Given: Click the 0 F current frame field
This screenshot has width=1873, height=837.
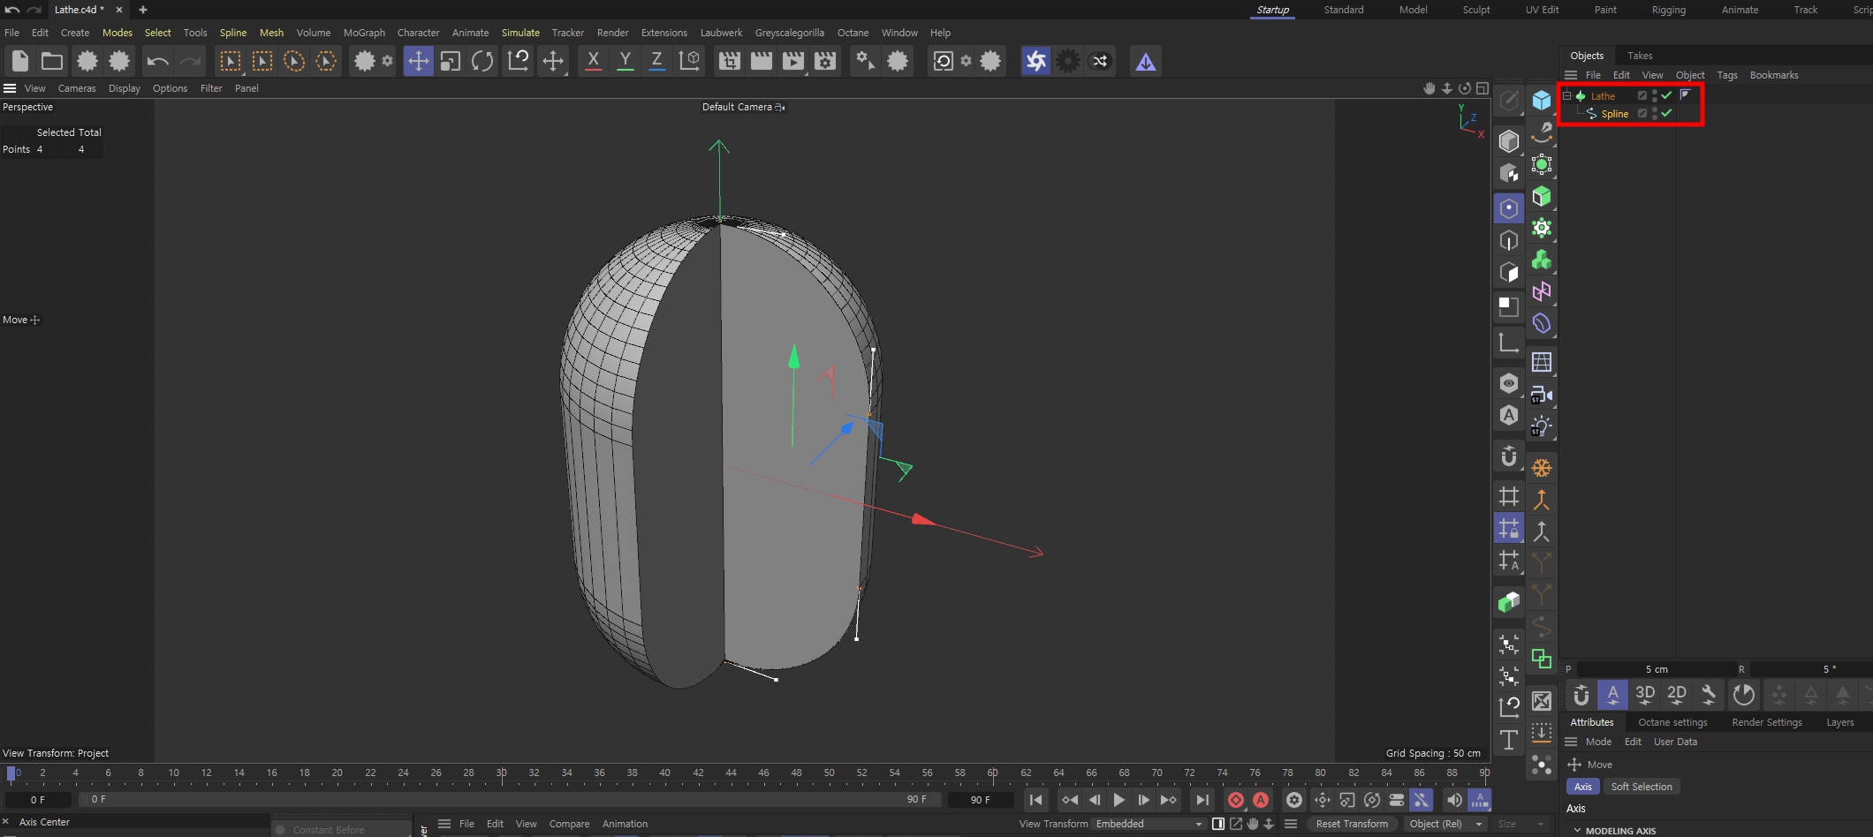Looking at the screenshot, I should click(38, 800).
